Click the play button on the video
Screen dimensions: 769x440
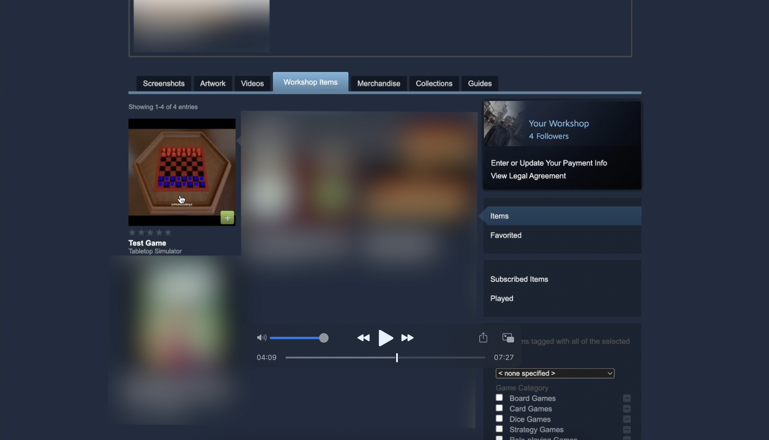[x=386, y=338]
